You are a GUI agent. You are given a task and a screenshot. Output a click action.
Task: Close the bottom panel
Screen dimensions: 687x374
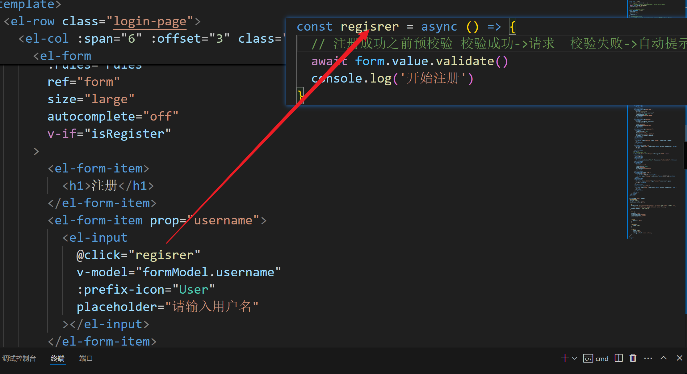(679, 358)
